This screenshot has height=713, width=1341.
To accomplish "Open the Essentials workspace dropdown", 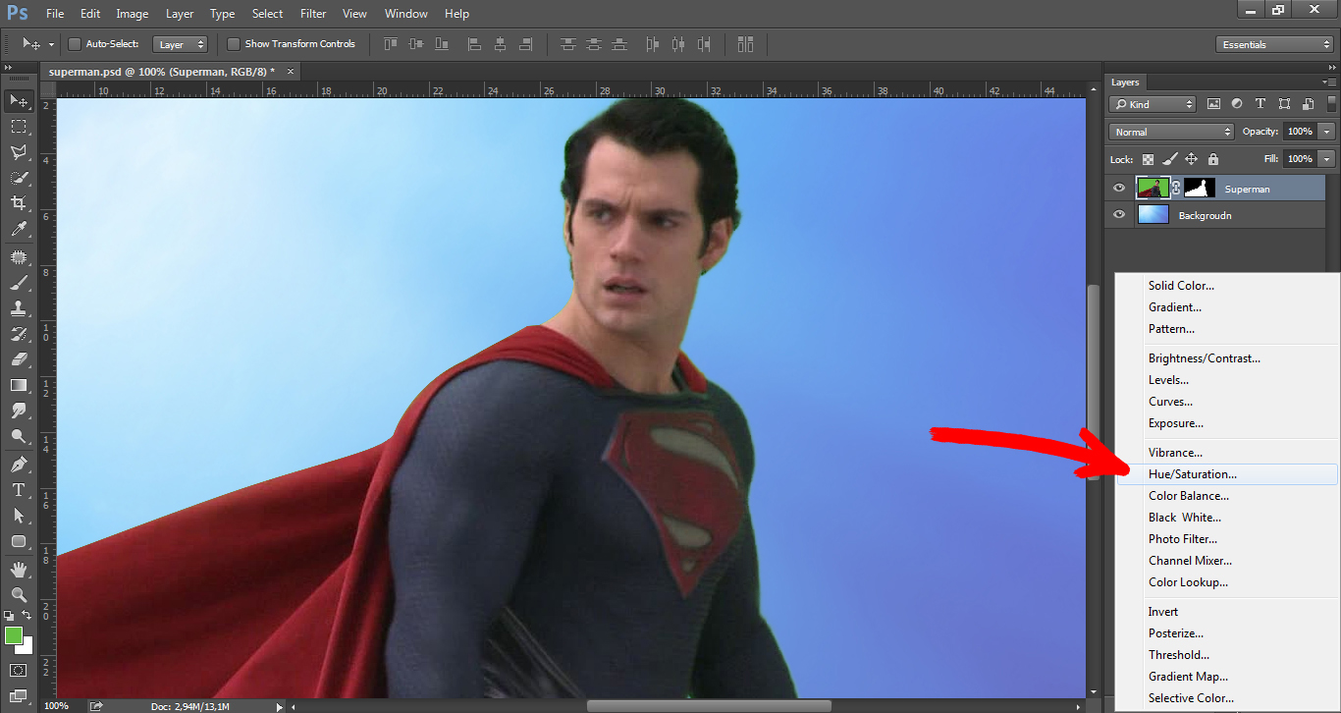I will (1273, 44).
